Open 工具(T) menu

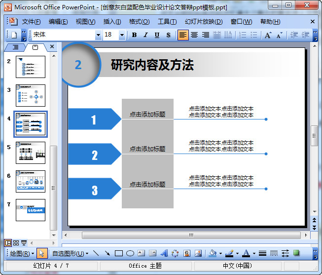pos(167,22)
